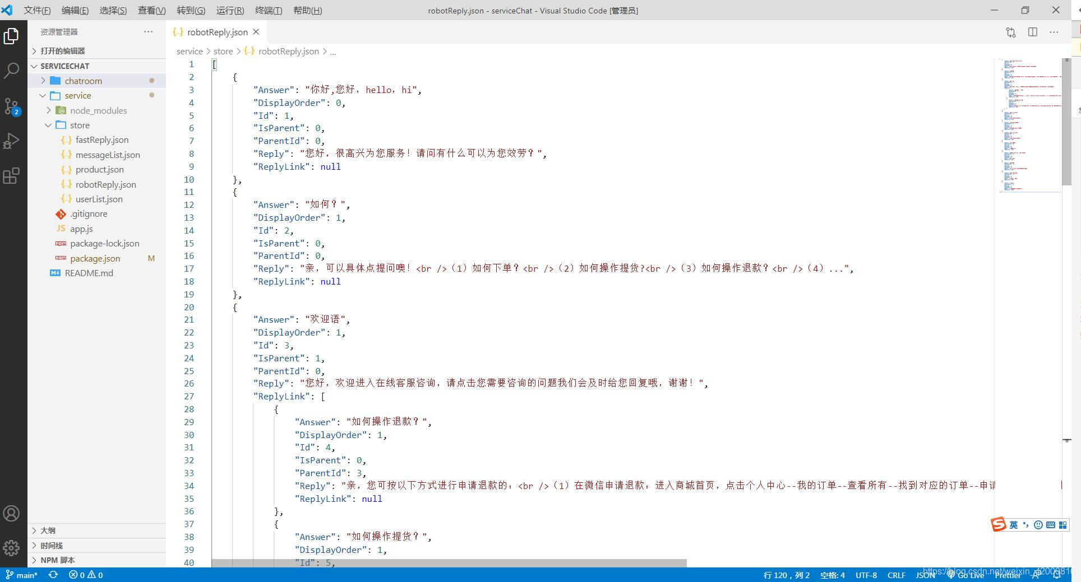
Task: Open the 选择(S) menu
Action: (113, 10)
